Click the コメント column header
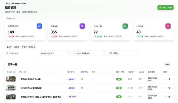The width and height of the screenshot is (178, 103). [132, 72]
